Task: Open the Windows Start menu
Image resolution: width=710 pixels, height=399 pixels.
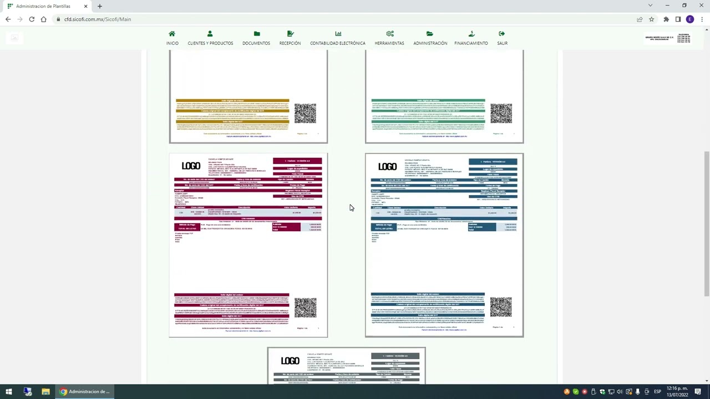Action: (9, 392)
